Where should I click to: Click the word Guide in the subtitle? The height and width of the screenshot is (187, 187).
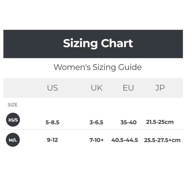tap(130, 67)
